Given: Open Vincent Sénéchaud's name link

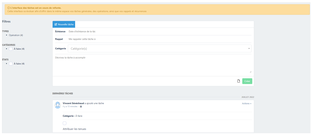Looking at the screenshot, I should (73, 103).
